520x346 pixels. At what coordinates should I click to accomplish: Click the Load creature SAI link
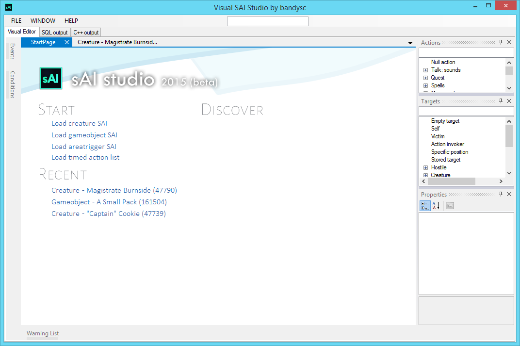tap(79, 123)
